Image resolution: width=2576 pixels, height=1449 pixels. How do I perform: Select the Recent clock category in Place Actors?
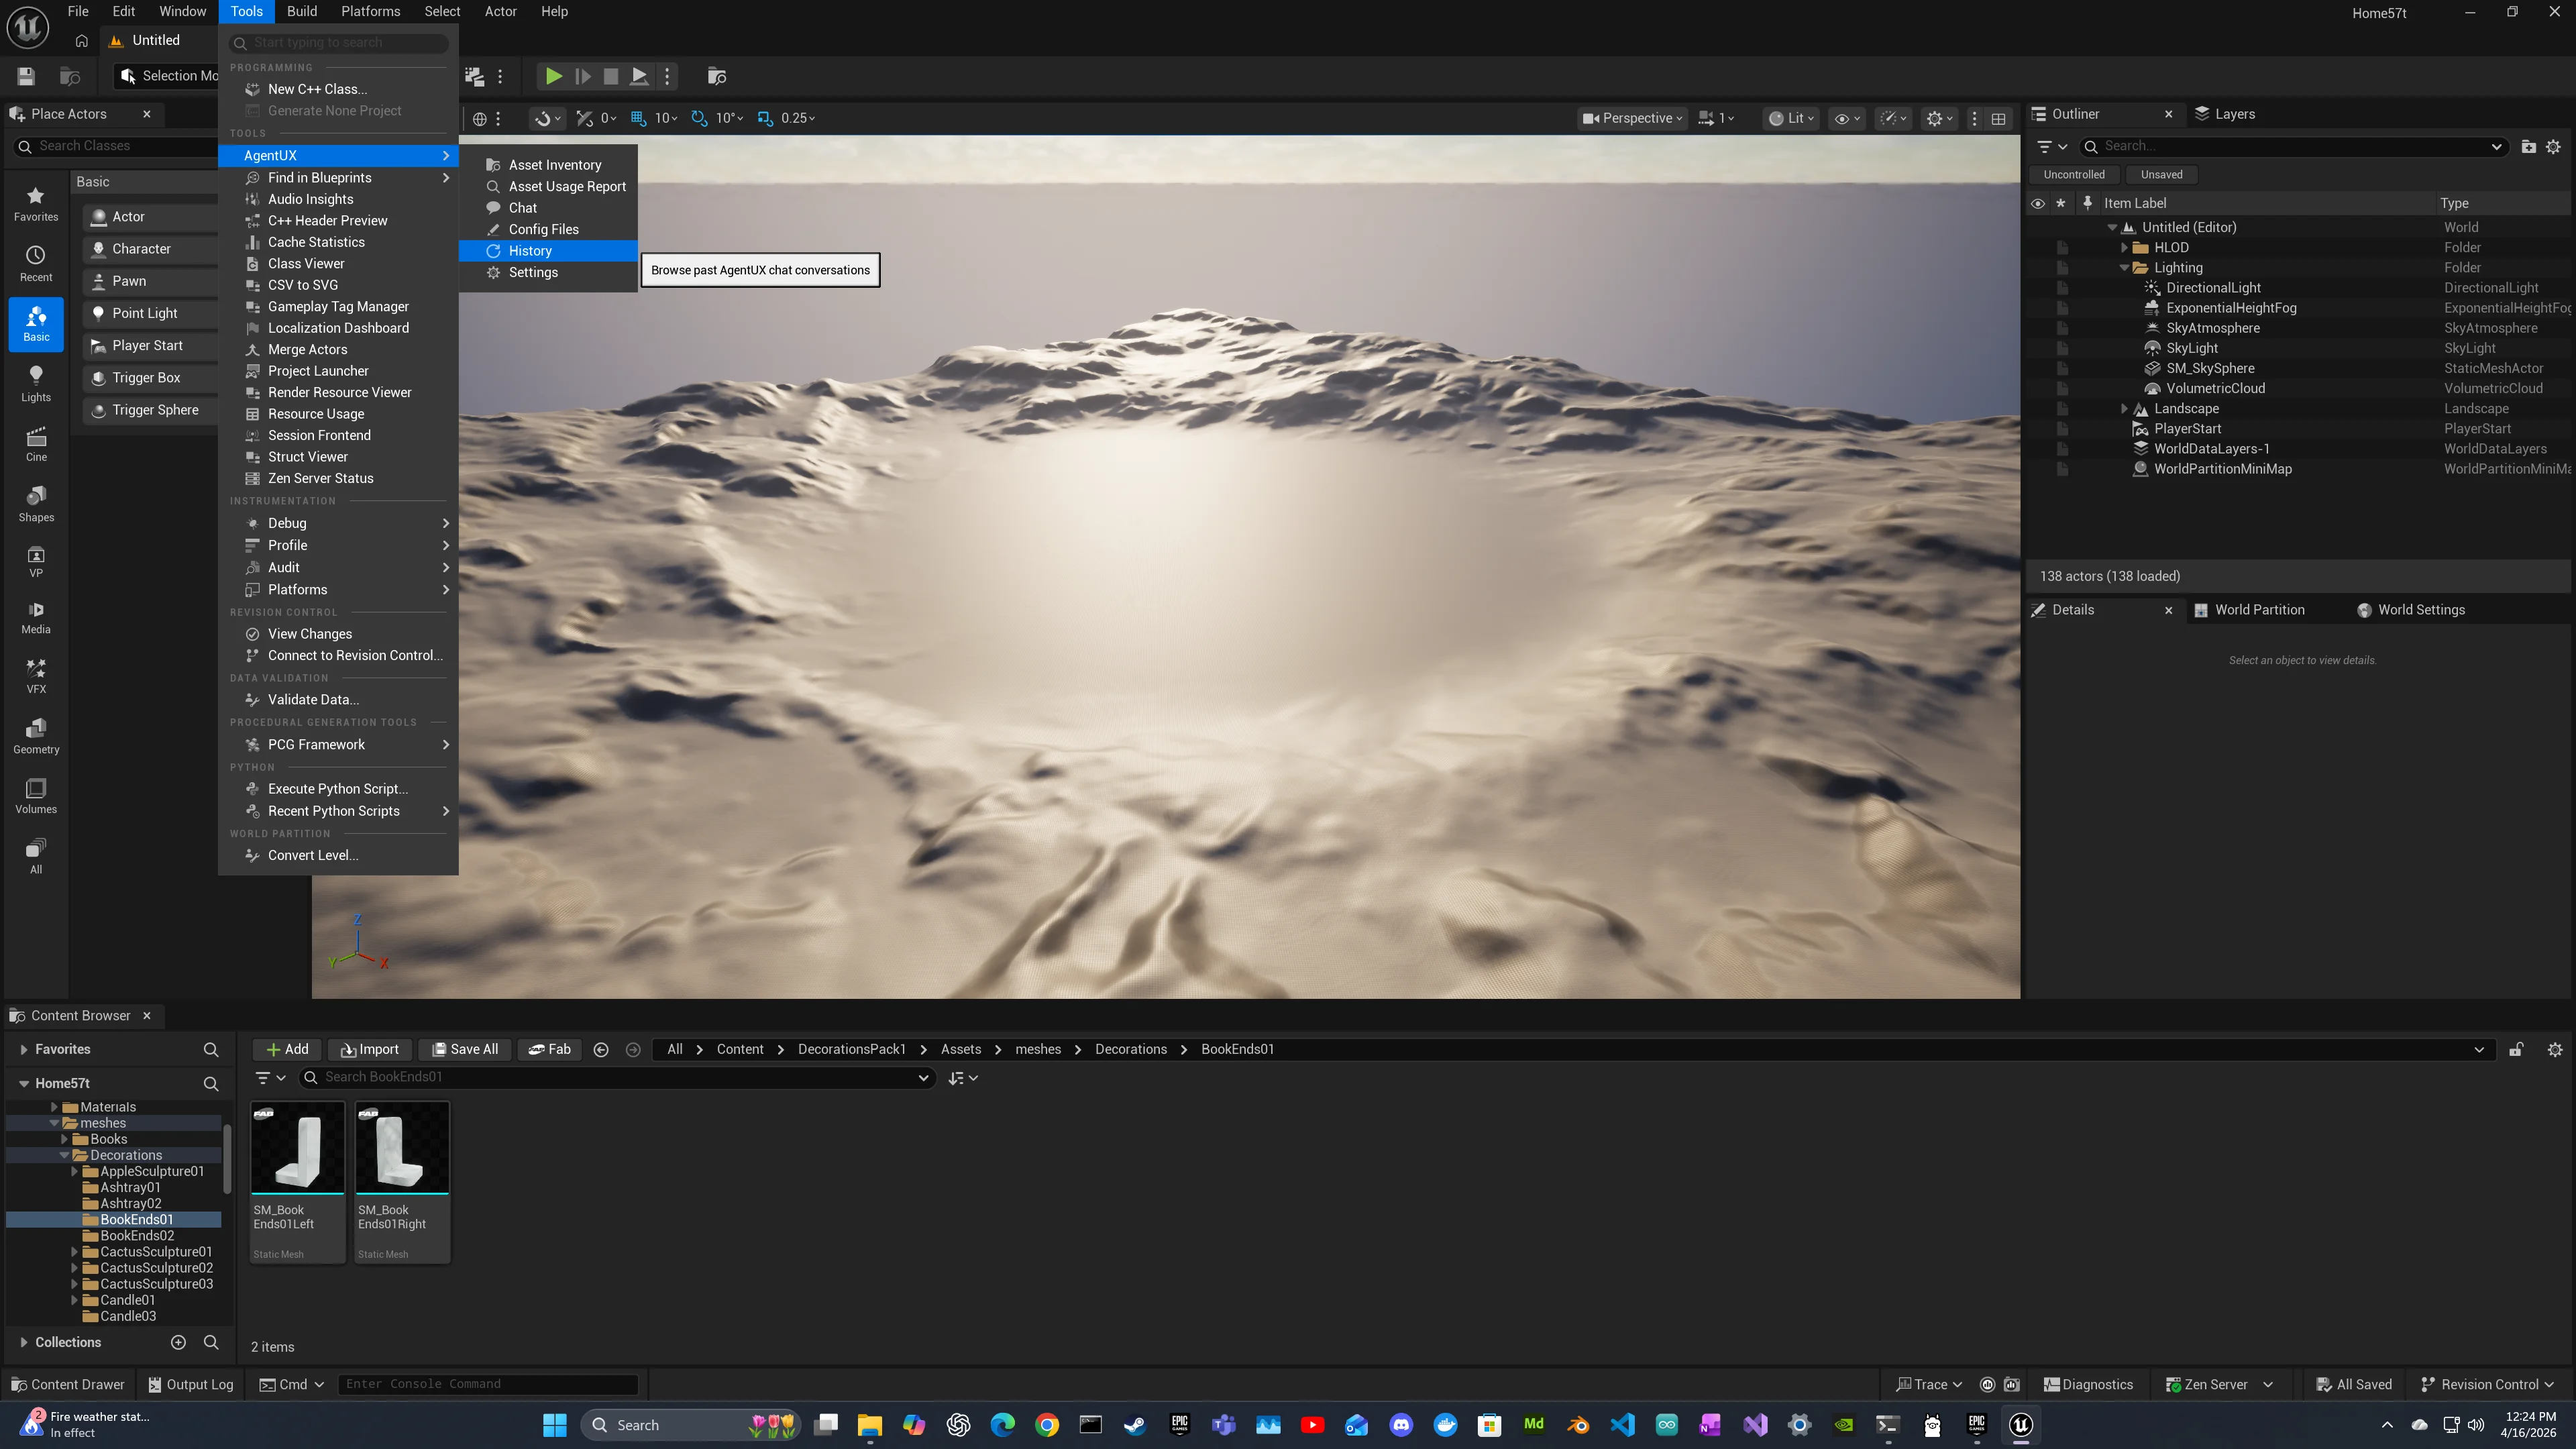[36, 264]
